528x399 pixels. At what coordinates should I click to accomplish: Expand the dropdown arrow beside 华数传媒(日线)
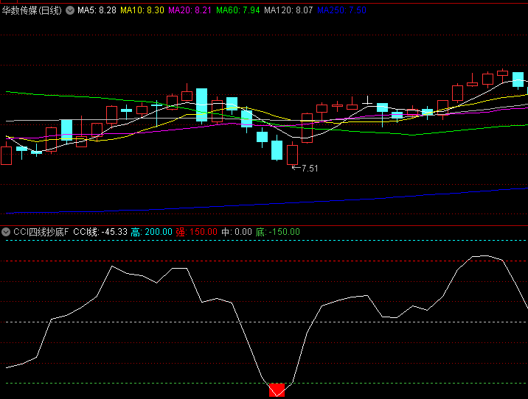tap(70, 11)
